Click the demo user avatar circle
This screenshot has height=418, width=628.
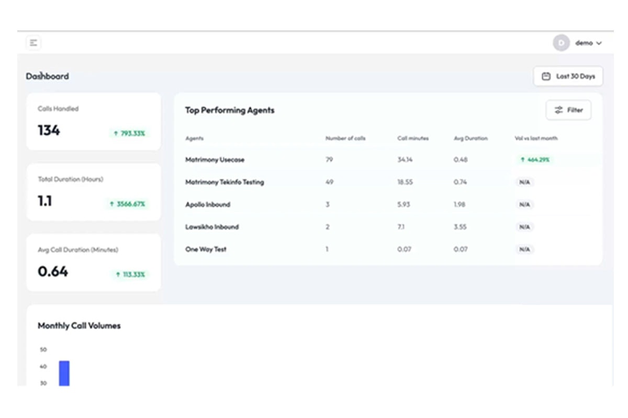pos(560,43)
